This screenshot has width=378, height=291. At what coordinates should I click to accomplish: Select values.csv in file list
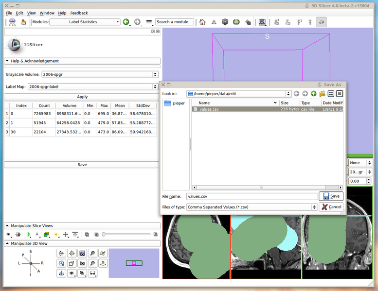(x=268, y=109)
